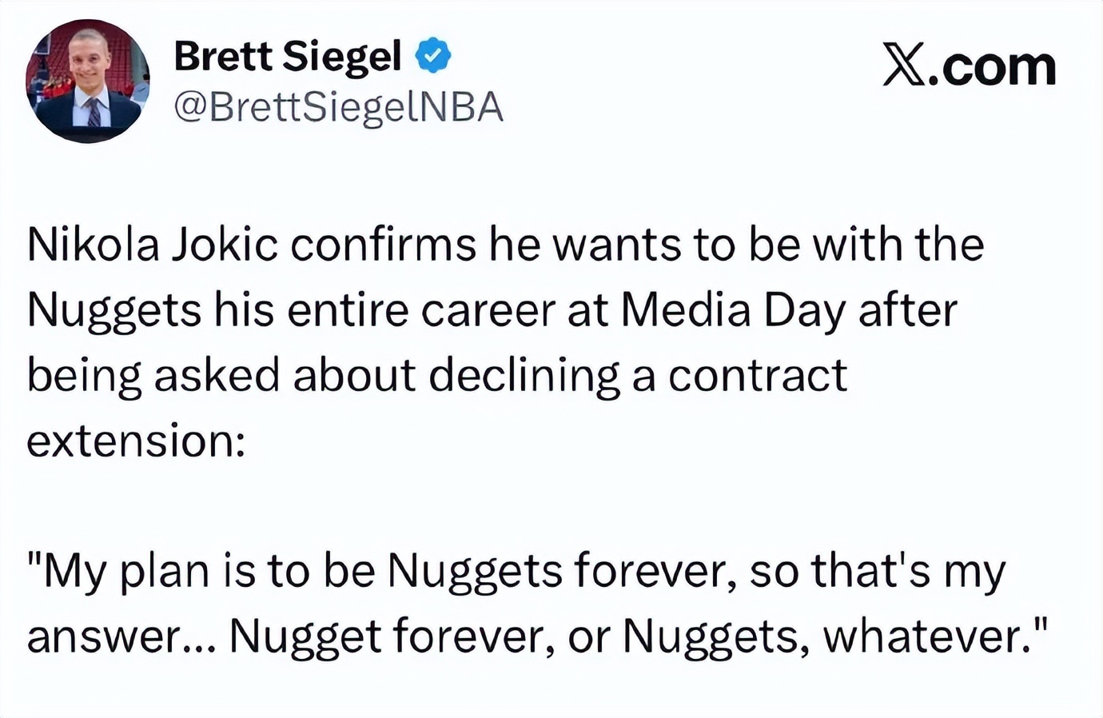Click the blue verified checkmark badge
The image size is (1103, 718).
pos(433,55)
